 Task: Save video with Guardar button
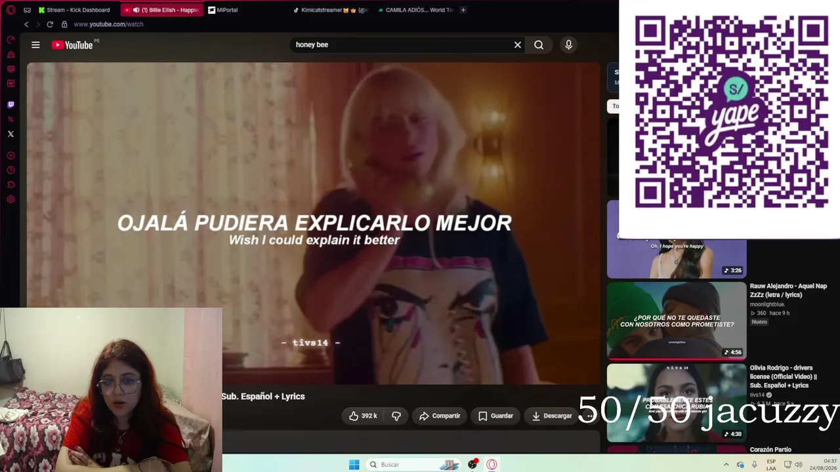(495, 416)
